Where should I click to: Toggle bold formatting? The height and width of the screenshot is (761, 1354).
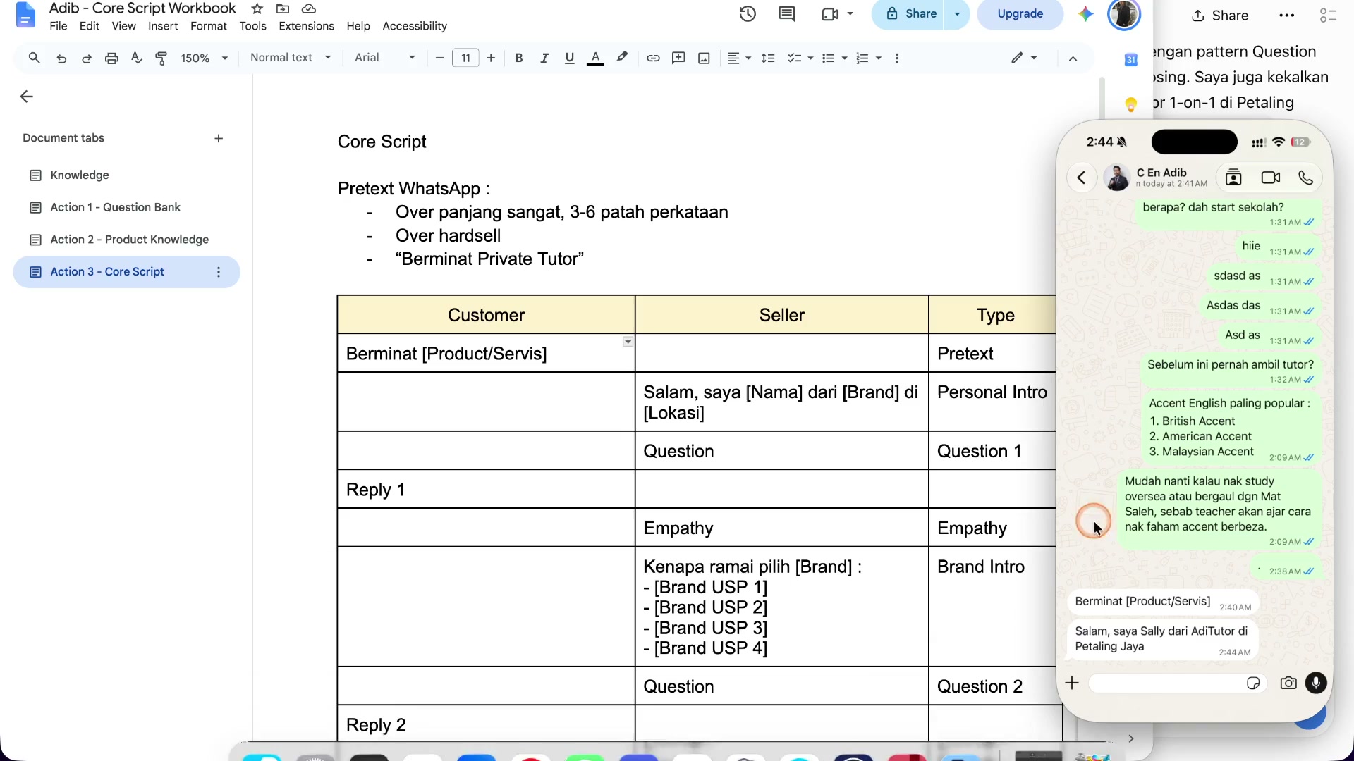click(x=519, y=58)
